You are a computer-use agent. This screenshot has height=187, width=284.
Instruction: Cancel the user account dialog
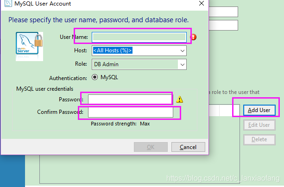(188, 147)
